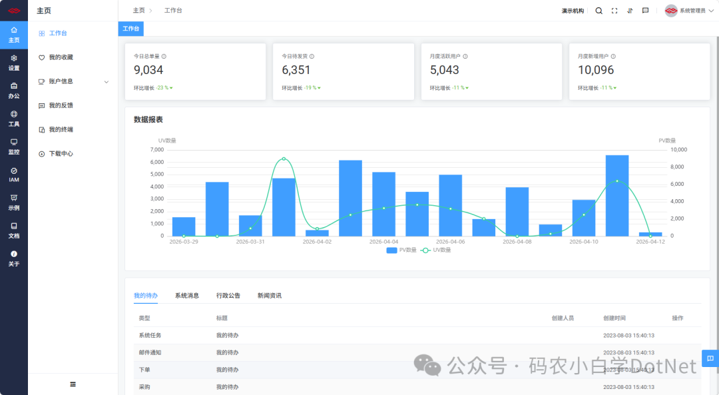Click the 系统管理员 user avatar
This screenshot has width=719, height=395.
click(671, 11)
